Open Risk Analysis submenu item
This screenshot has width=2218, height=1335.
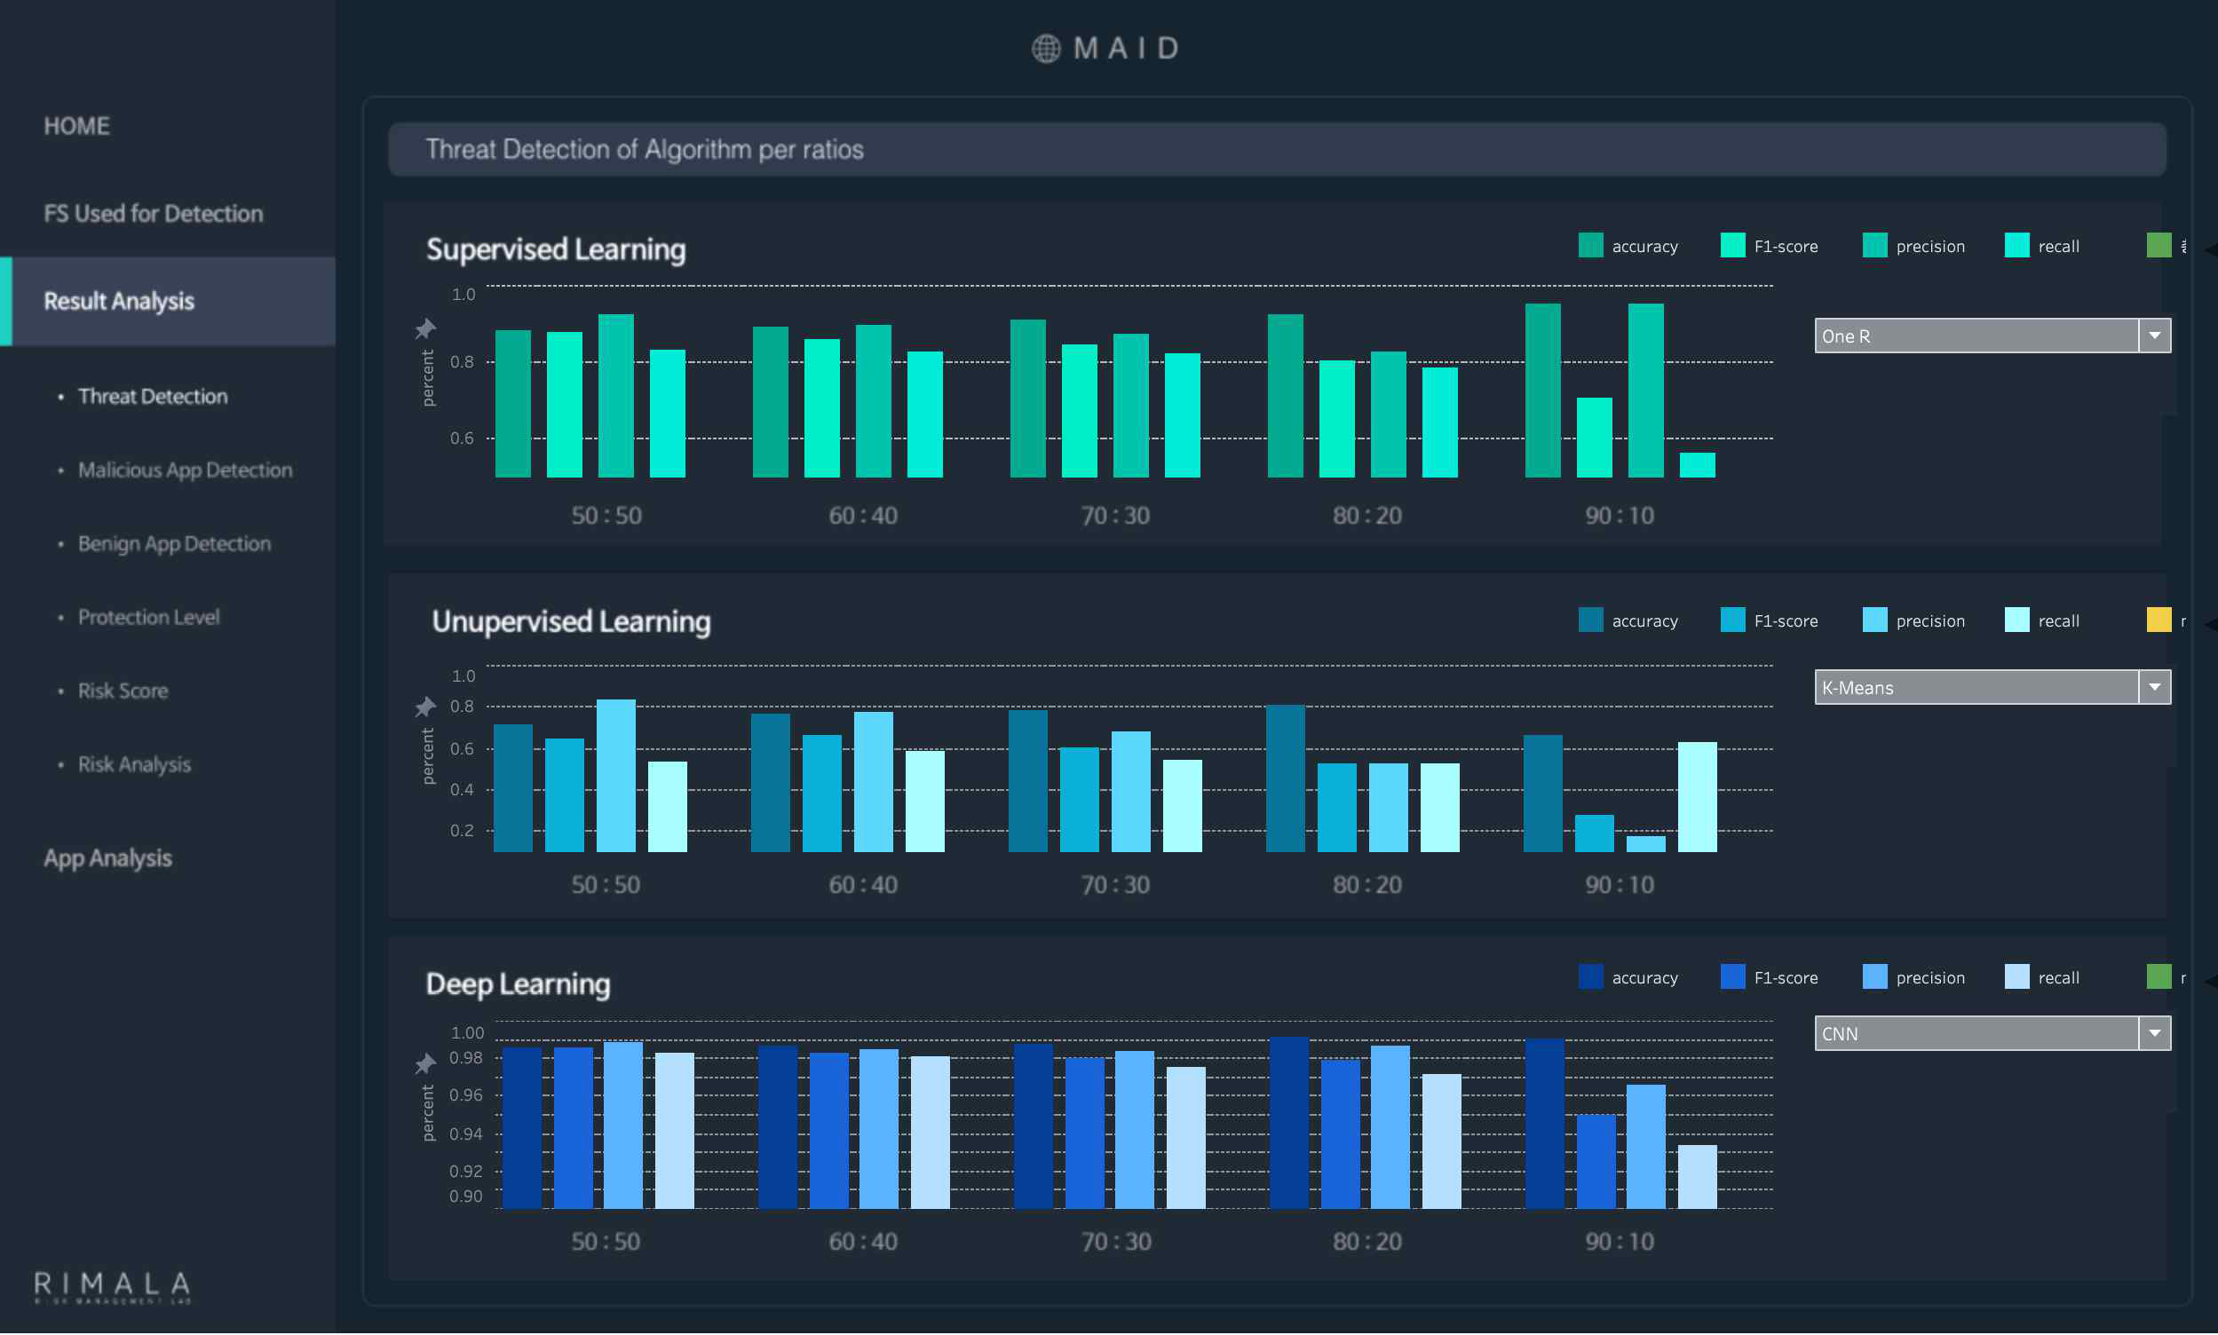coord(135,765)
